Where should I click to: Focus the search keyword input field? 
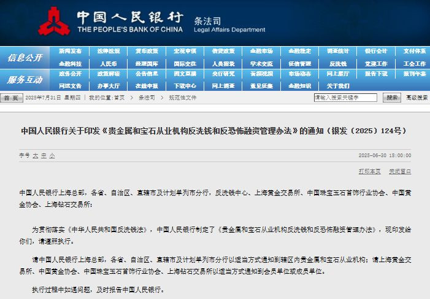345,98
